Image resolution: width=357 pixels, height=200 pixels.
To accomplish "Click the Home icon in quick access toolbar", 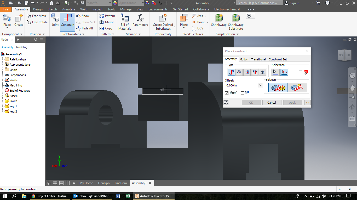I will click(51, 3).
